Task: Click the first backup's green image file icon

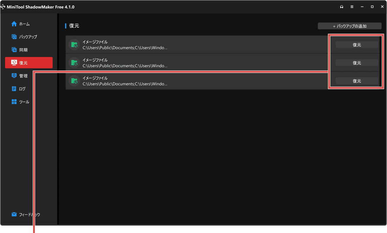Action: point(74,45)
